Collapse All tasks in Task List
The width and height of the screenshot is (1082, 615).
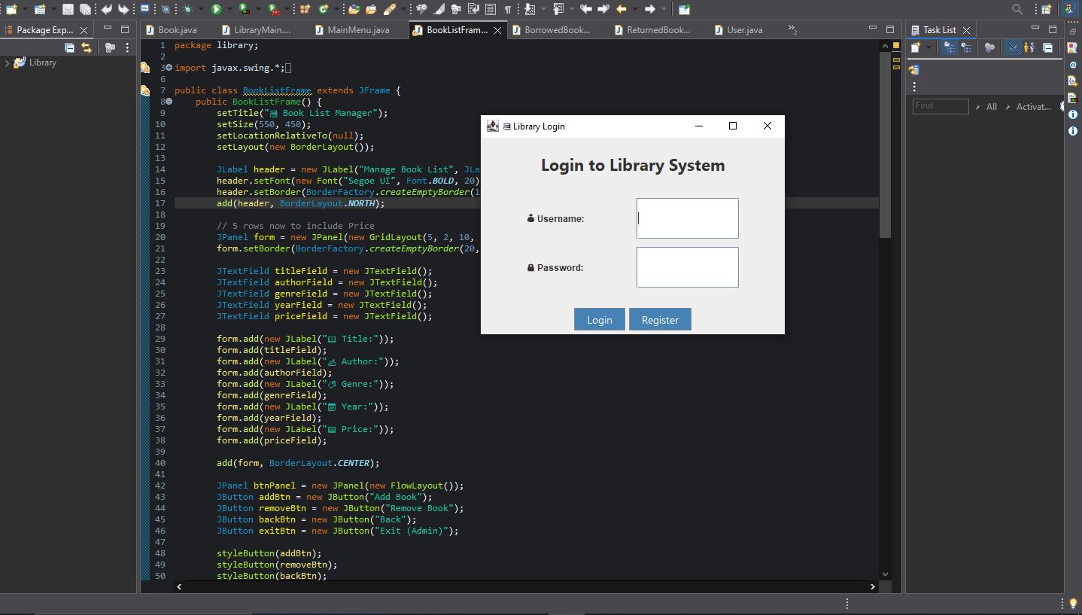click(x=1047, y=47)
